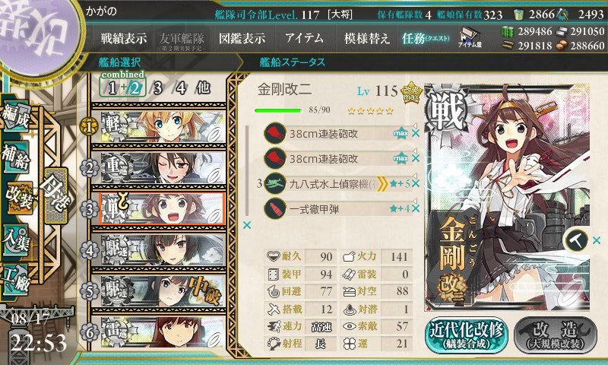608x365 pixels.
Task: Click the green HP bar showing 85/90
Action: point(278,110)
